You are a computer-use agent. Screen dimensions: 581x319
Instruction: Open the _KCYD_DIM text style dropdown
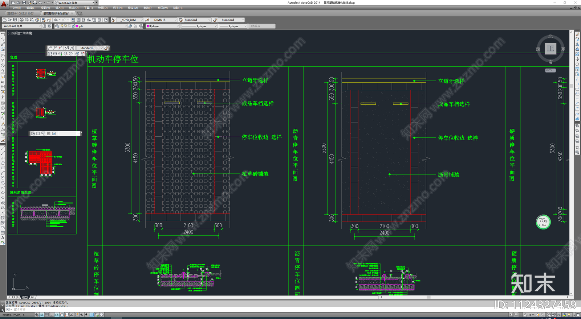[x=130, y=20]
